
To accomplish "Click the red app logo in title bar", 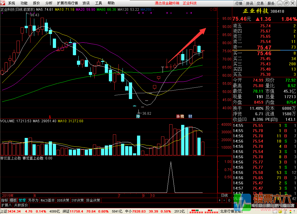I will coord(3,3).
